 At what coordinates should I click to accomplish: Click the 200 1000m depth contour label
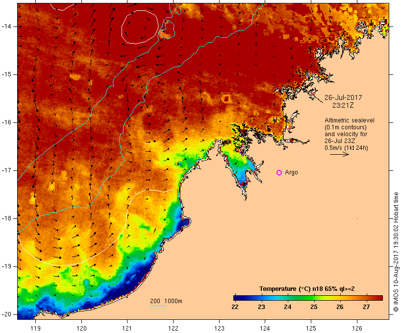166,301
